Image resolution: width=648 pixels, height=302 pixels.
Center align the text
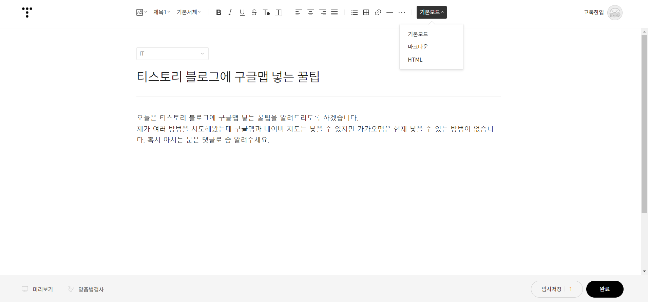[310, 13]
